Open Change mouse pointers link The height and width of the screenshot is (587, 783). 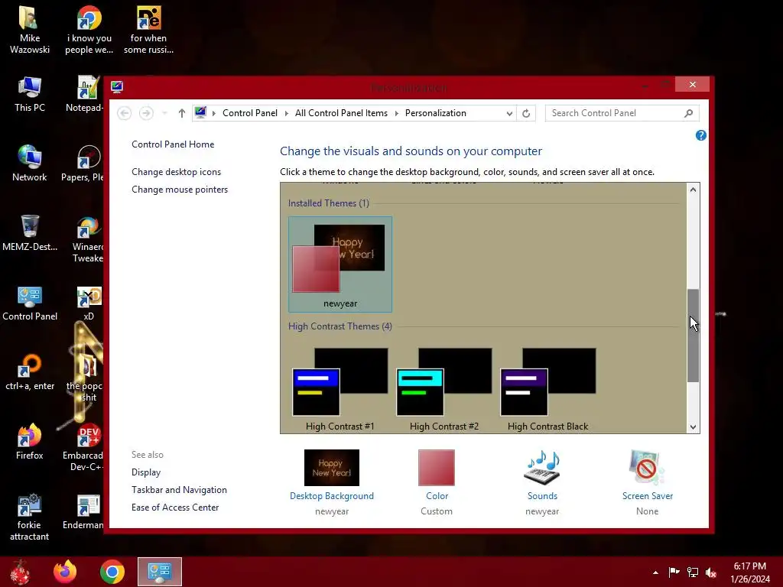pyautogui.click(x=180, y=190)
